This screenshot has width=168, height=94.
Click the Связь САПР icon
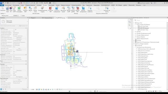point(14,8)
